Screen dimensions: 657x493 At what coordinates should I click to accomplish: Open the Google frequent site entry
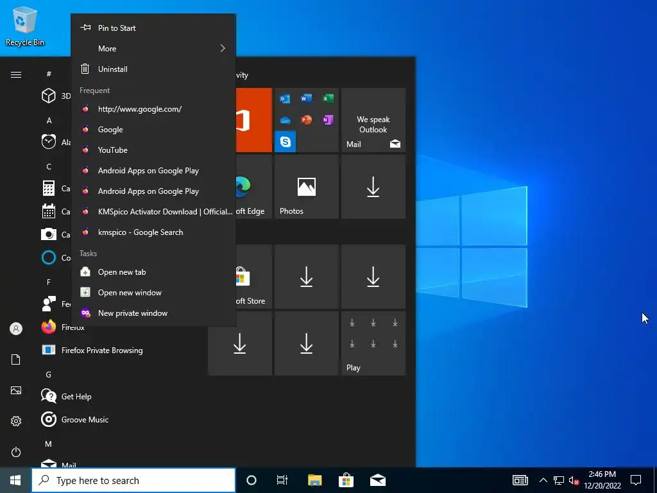click(x=153, y=130)
